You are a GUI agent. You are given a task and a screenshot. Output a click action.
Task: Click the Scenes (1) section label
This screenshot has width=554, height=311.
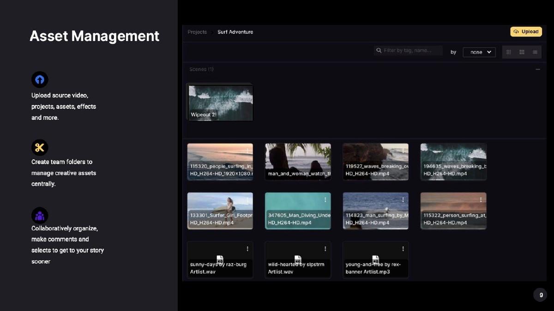201,69
